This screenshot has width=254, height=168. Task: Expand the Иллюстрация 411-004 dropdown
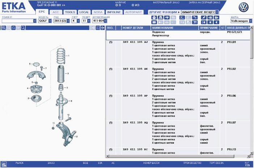click(105, 21)
